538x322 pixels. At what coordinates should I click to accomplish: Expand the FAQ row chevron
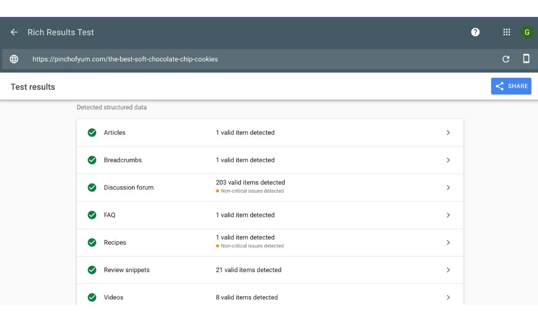pyautogui.click(x=448, y=215)
